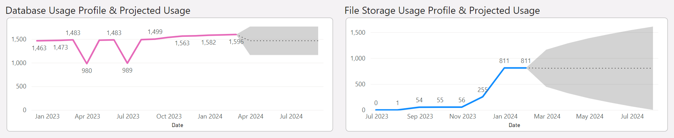Click the 255 file storage data label
674x138 pixels.
tap(482, 90)
